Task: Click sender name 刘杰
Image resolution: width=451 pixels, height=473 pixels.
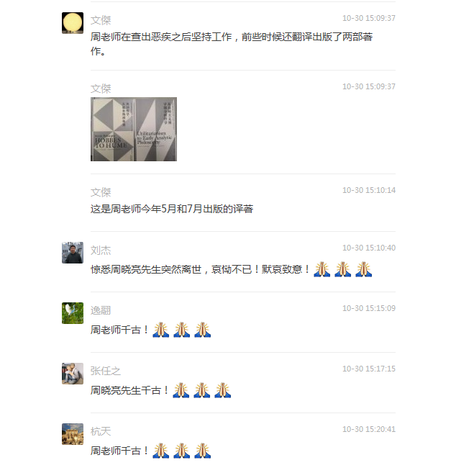Action: [x=101, y=251]
